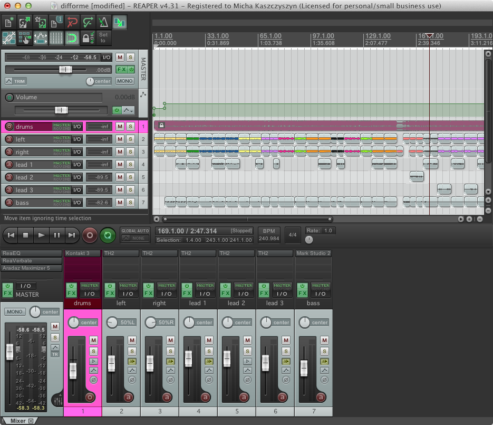Click timeline ruler marker 65.1.00
This screenshot has height=425, width=493.
(270, 36)
